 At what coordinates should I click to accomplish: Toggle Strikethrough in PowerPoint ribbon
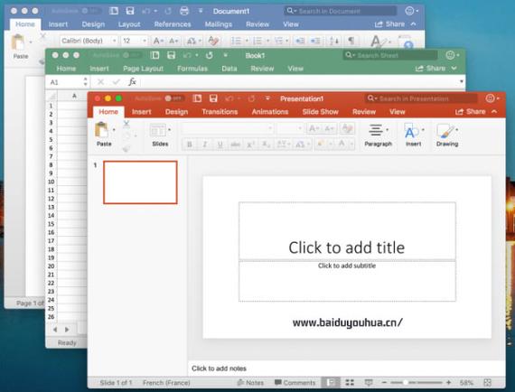tap(235, 145)
